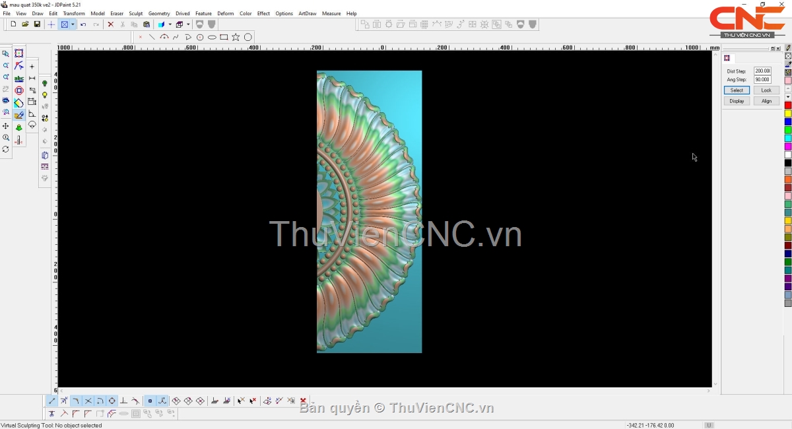The image size is (792, 429).
Task: Click the green light bulb icon
Action: 45,83
